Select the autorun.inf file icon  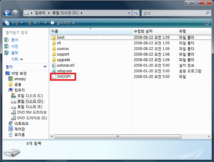54,65
